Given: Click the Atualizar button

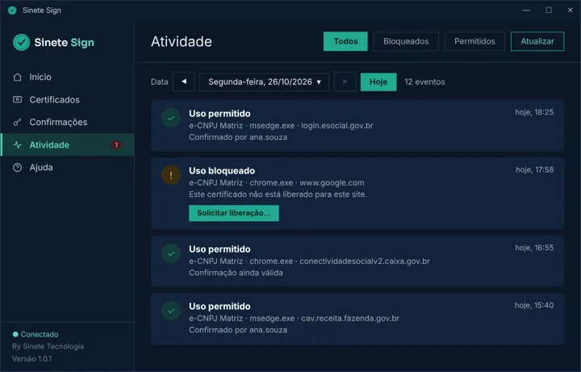Looking at the screenshot, I should coord(537,41).
